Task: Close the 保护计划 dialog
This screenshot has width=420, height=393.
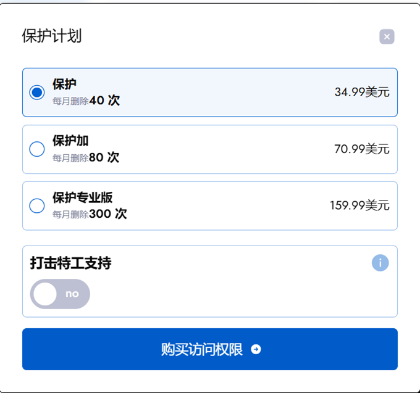Action: [x=387, y=36]
